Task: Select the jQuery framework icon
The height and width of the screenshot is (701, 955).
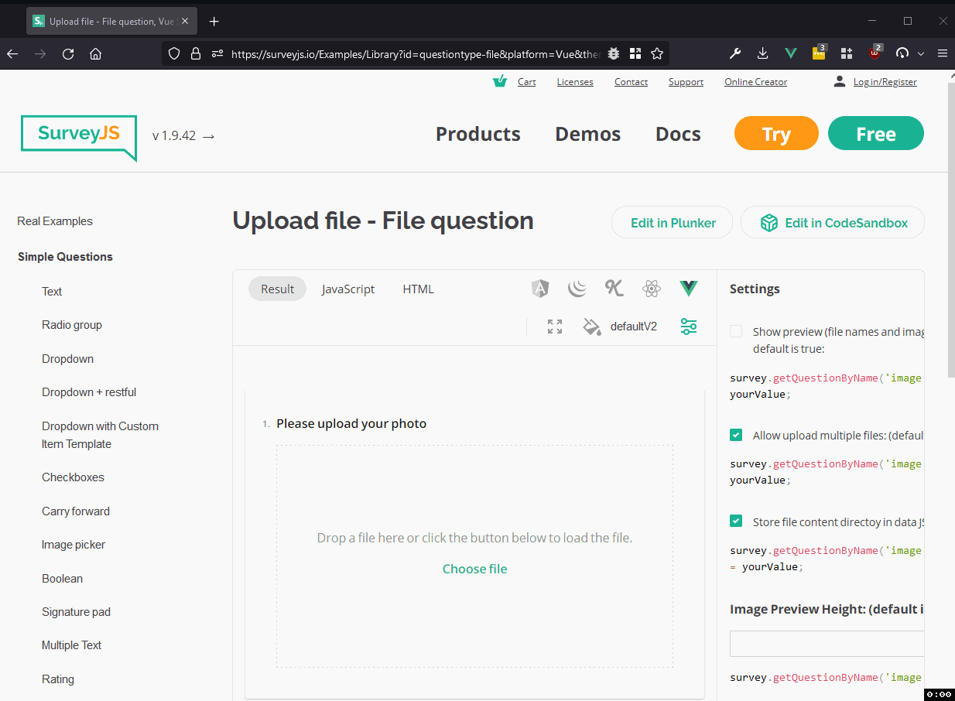Action: pyautogui.click(x=577, y=288)
